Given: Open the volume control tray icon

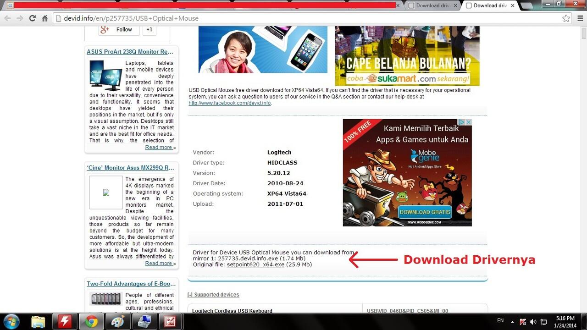Looking at the screenshot, I should pos(533,322).
